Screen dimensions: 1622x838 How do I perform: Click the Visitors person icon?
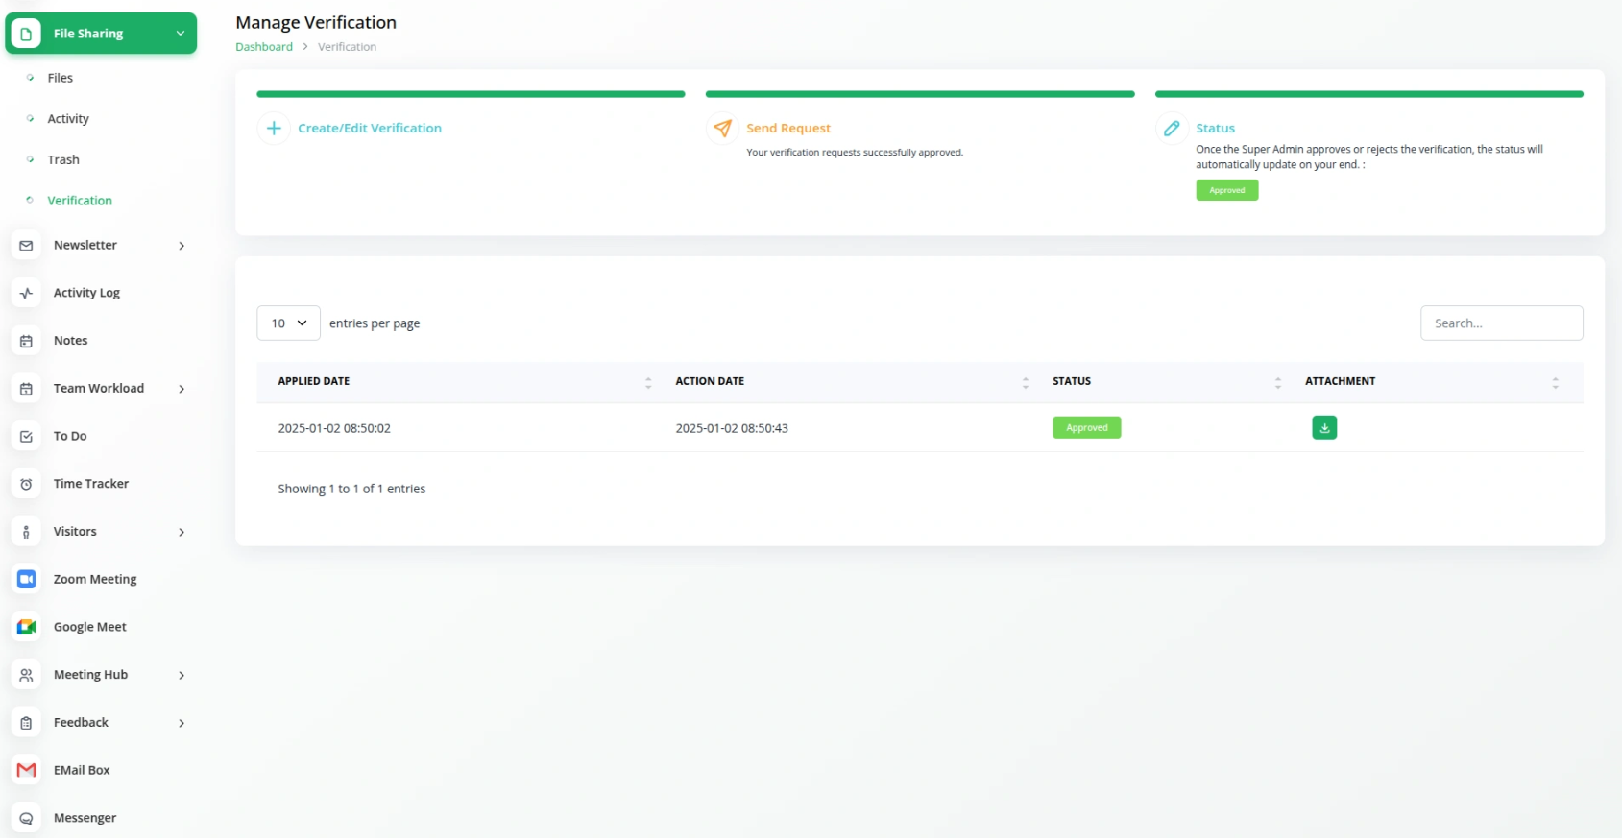pos(26,532)
